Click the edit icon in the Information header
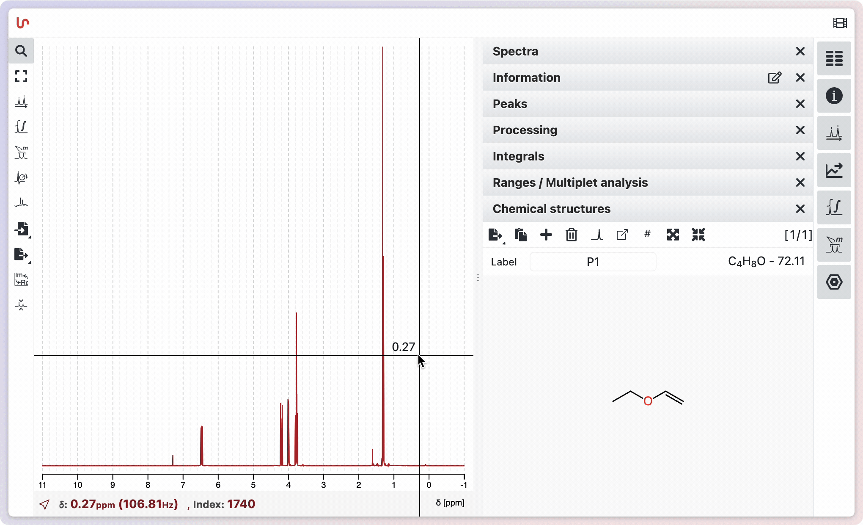 [775, 77]
